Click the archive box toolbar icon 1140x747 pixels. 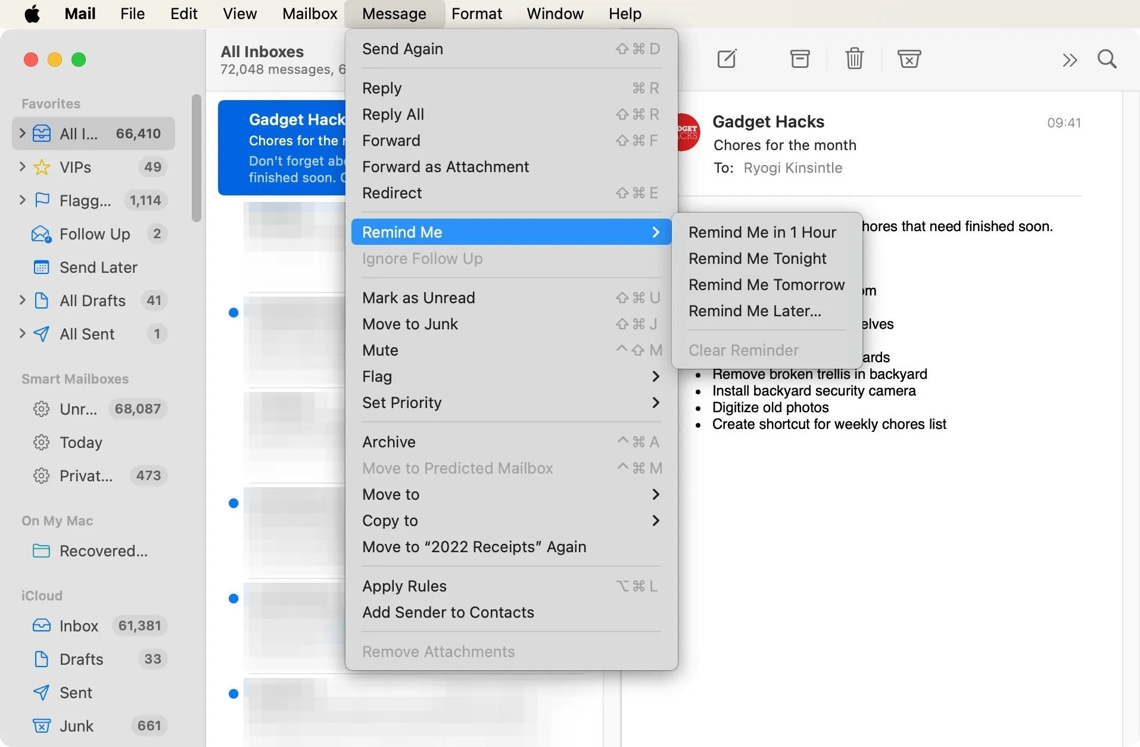(x=800, y=59)
